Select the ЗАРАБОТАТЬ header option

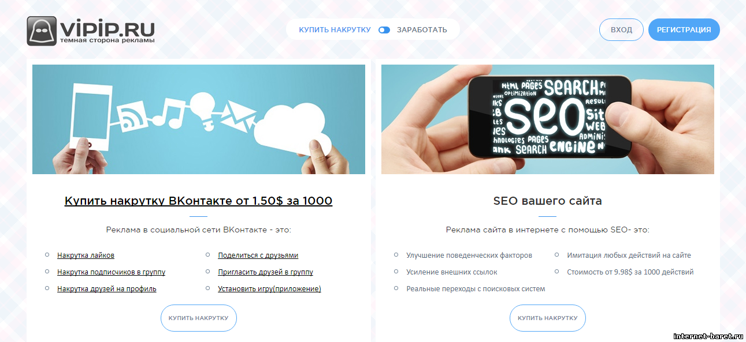[x=422, y=30]
